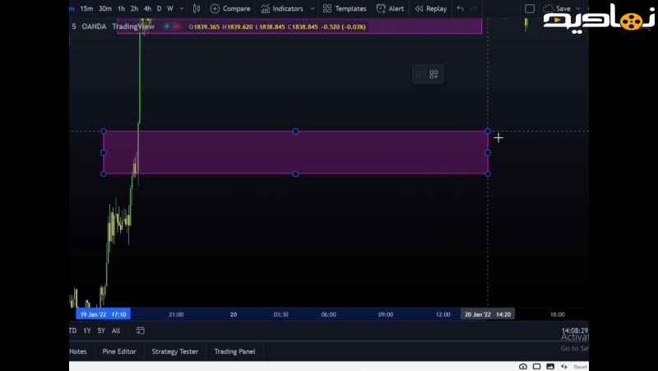Screen dimensions: 658x371
Task: Switch to the 30m timeframe
Action: tap(105, 8)
